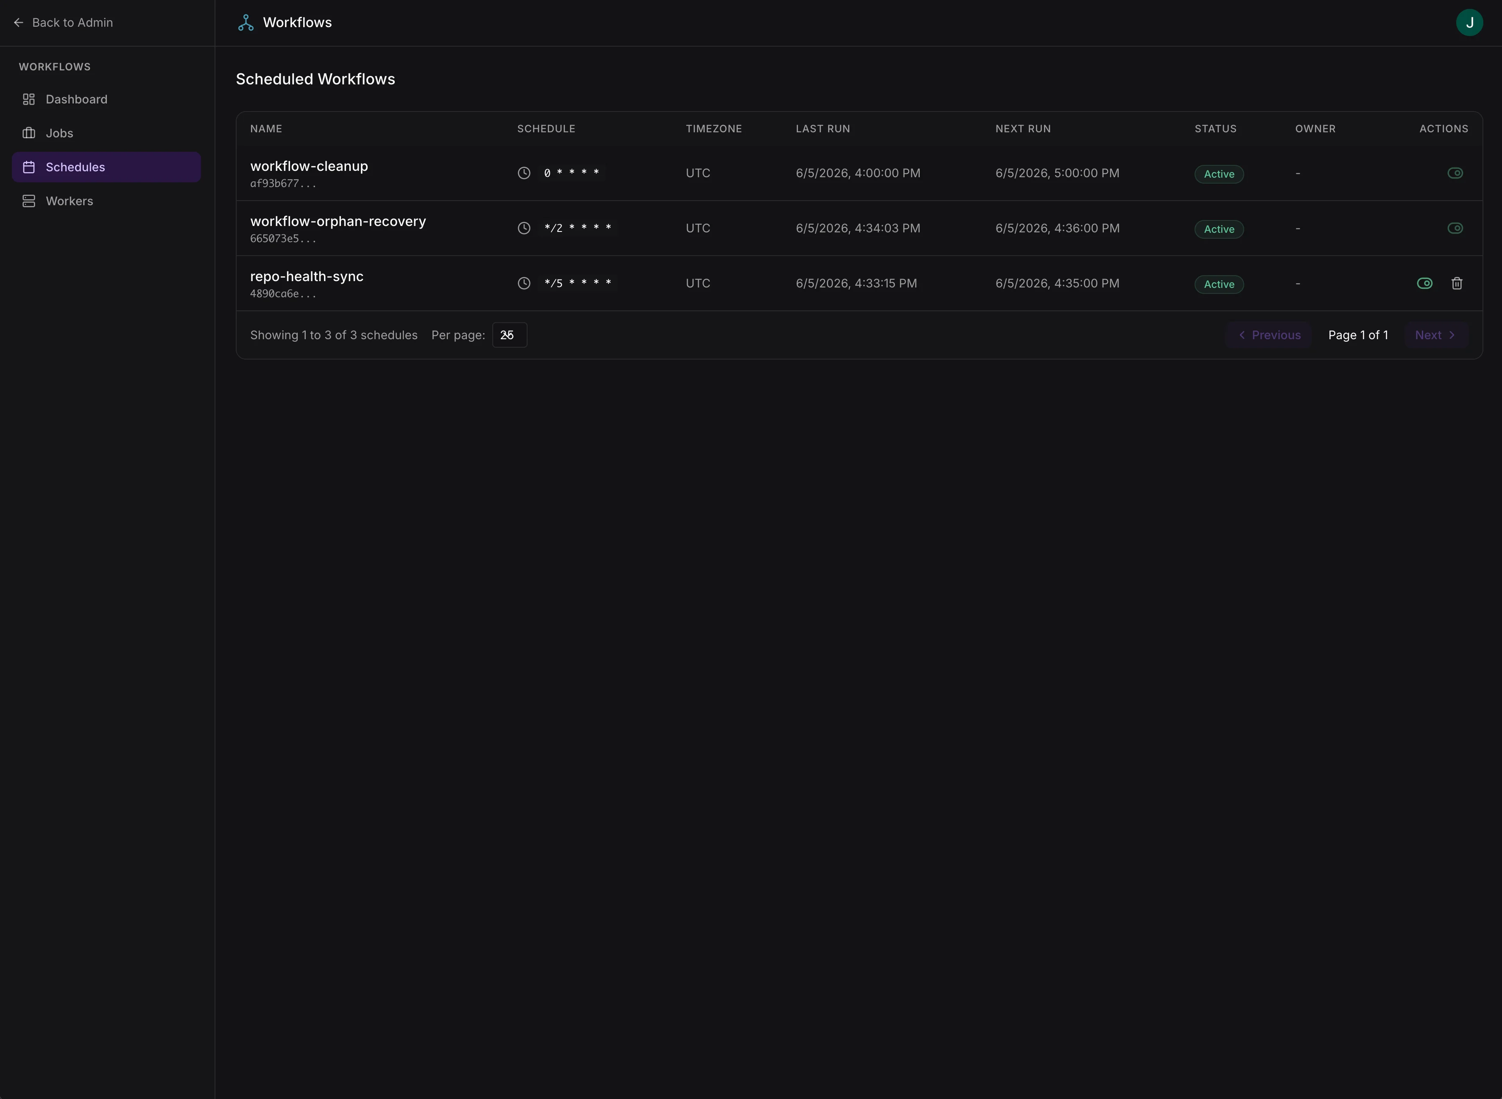
Task: Open the Workers section
Action: point(106,201)
